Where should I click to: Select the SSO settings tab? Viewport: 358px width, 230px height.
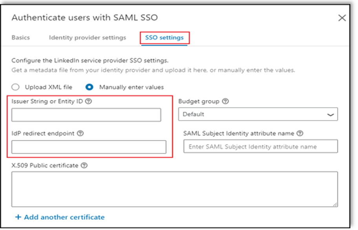164,38
